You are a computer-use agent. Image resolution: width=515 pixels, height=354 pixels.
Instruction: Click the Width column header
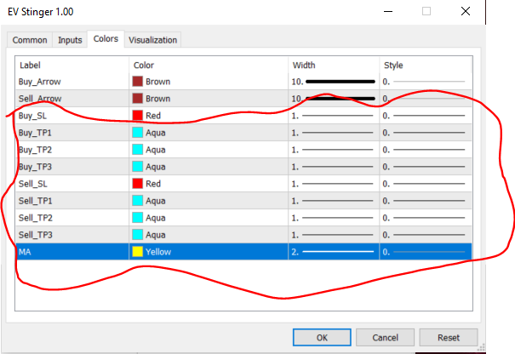pos(334,65)
